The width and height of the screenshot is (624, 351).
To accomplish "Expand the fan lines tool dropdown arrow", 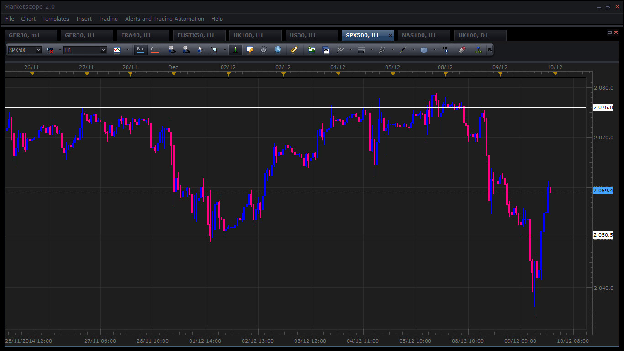I will (x=392, y=50).
